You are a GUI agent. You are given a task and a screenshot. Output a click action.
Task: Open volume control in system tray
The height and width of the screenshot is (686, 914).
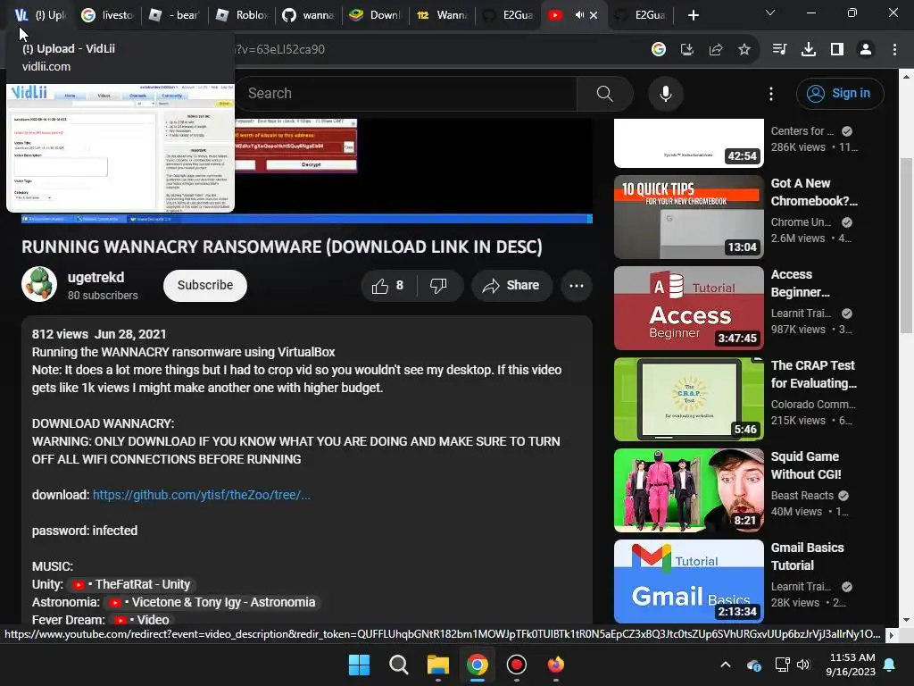(x=803, y=665)
